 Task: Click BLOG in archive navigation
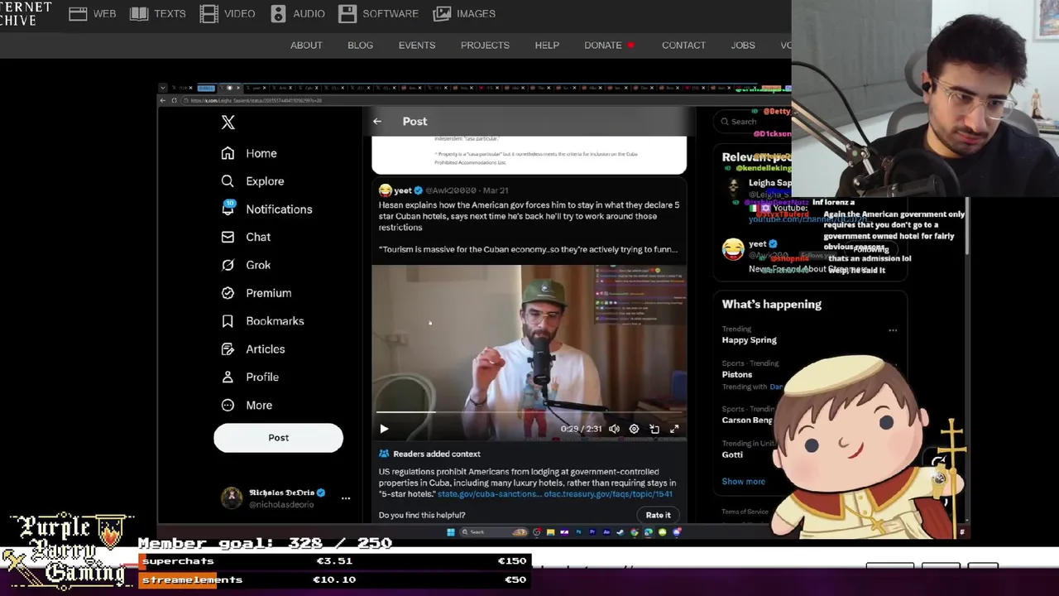360,46
